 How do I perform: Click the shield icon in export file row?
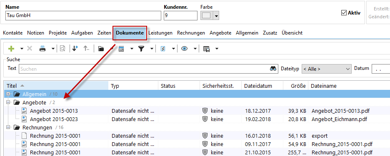click(x=205, y=136)
